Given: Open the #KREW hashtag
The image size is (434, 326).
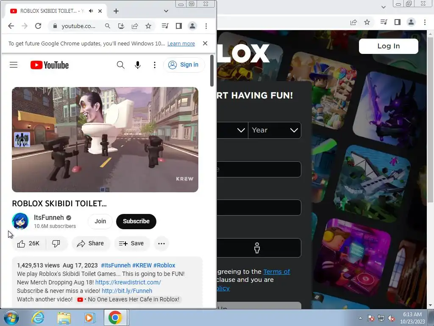Looking at the screenshot, I should (x=142, y=266).
